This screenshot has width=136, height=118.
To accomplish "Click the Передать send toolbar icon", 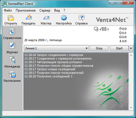I will pos(29,17).
